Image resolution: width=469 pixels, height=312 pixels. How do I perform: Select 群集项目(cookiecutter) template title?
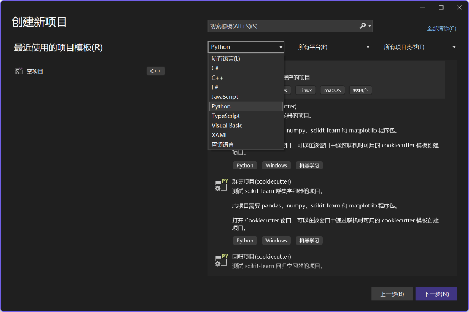point(262,181)
